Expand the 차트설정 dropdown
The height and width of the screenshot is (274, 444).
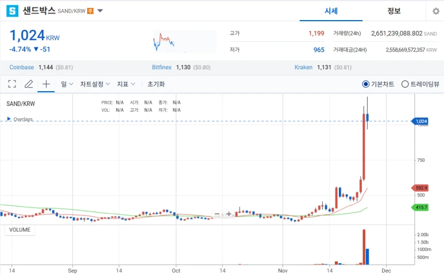point(95,84)
